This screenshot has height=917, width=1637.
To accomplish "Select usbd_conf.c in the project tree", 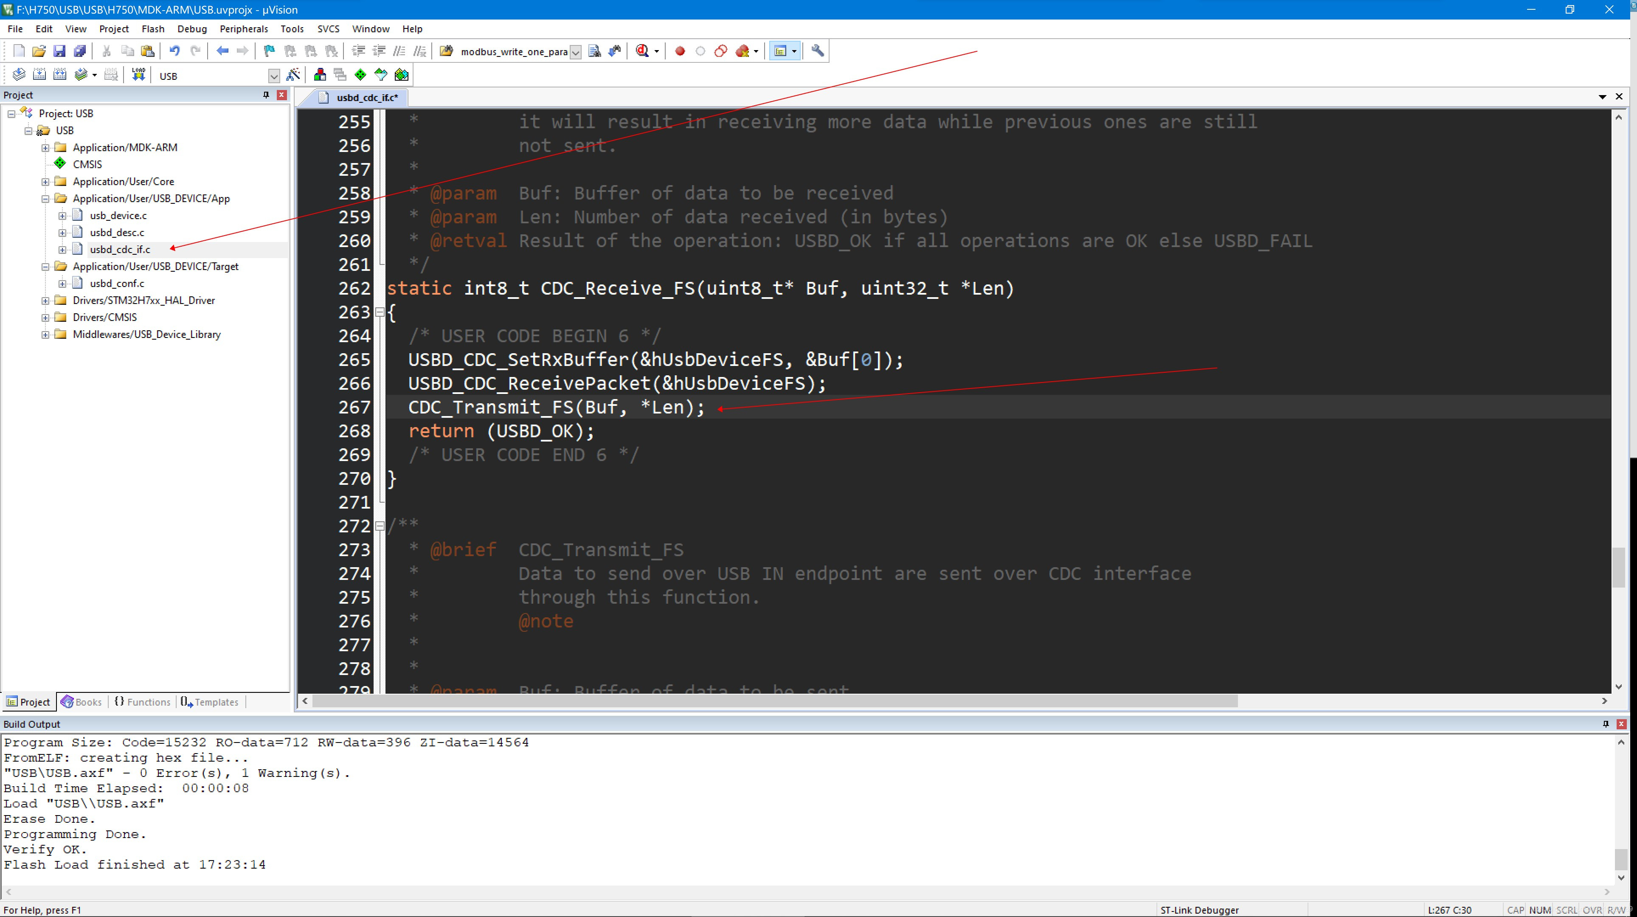I will coord(117,284).
